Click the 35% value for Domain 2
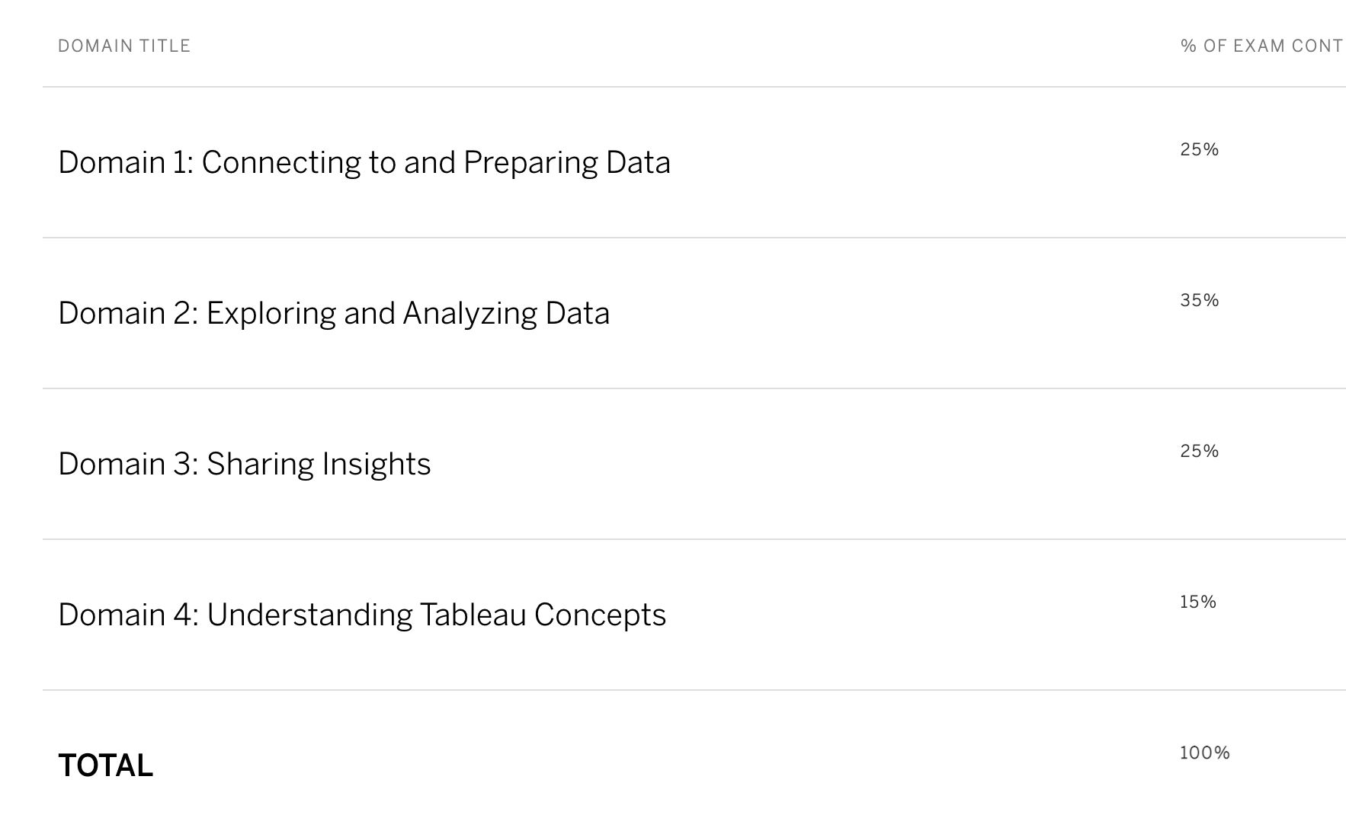 point(1200,301)
